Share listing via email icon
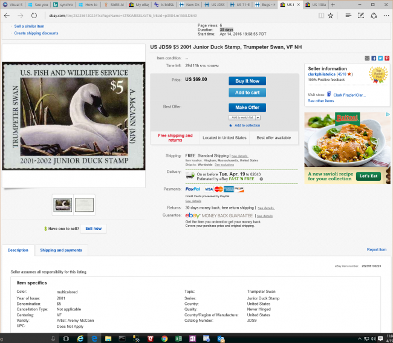393x343 pixels. pos(367,58)
